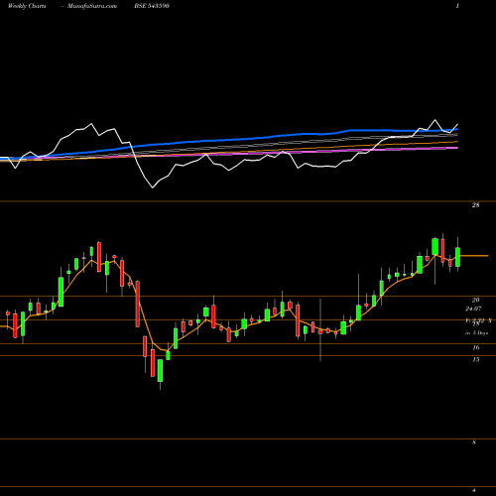Click the price axis label '28'

475,205
